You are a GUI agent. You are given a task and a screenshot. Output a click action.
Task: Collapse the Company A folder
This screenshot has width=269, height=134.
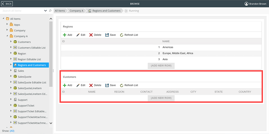pos(7,36)
